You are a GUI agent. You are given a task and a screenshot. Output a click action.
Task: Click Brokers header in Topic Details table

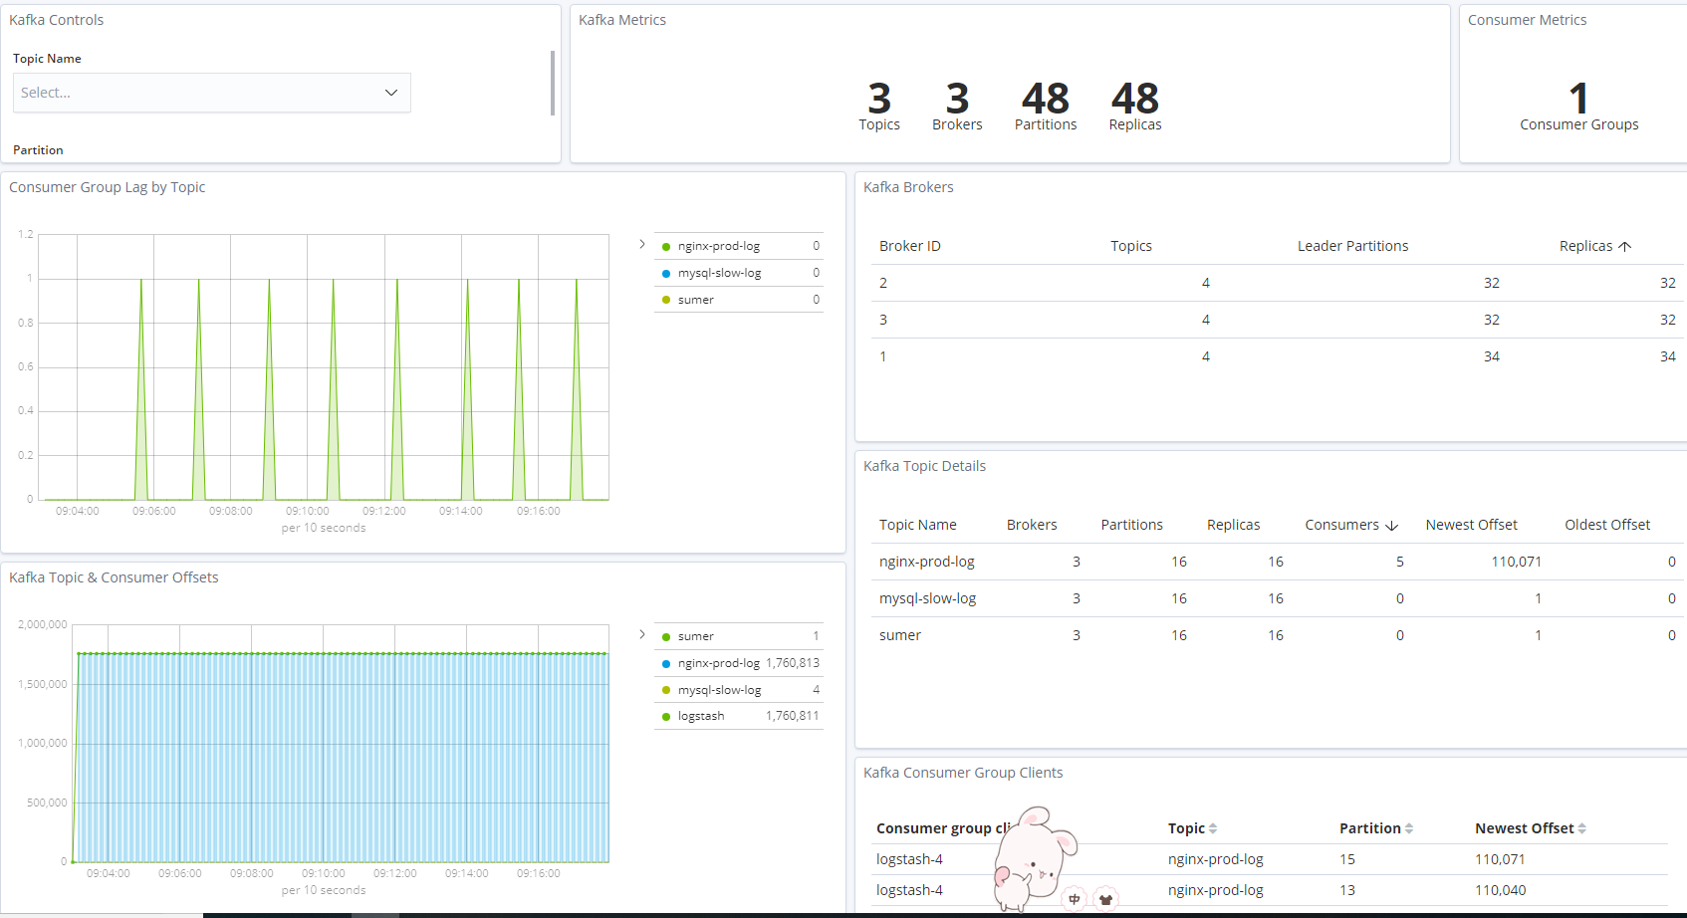click(1032, 525)
